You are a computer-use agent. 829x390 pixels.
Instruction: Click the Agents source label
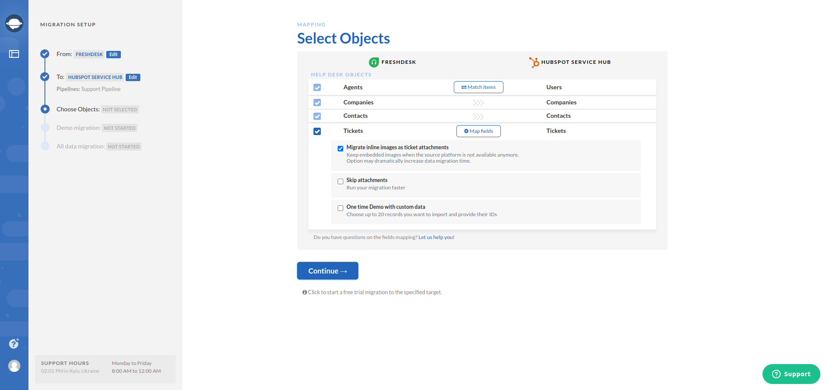pos(353,87)
